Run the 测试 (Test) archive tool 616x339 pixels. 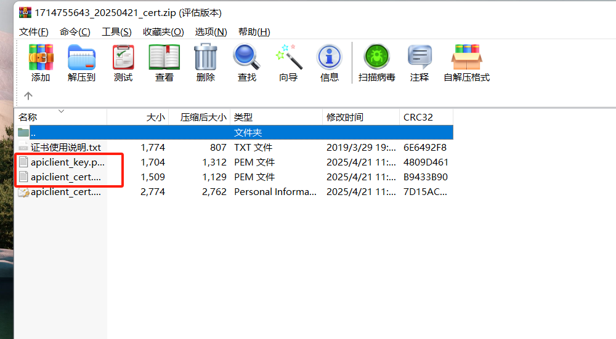[123, 58]
